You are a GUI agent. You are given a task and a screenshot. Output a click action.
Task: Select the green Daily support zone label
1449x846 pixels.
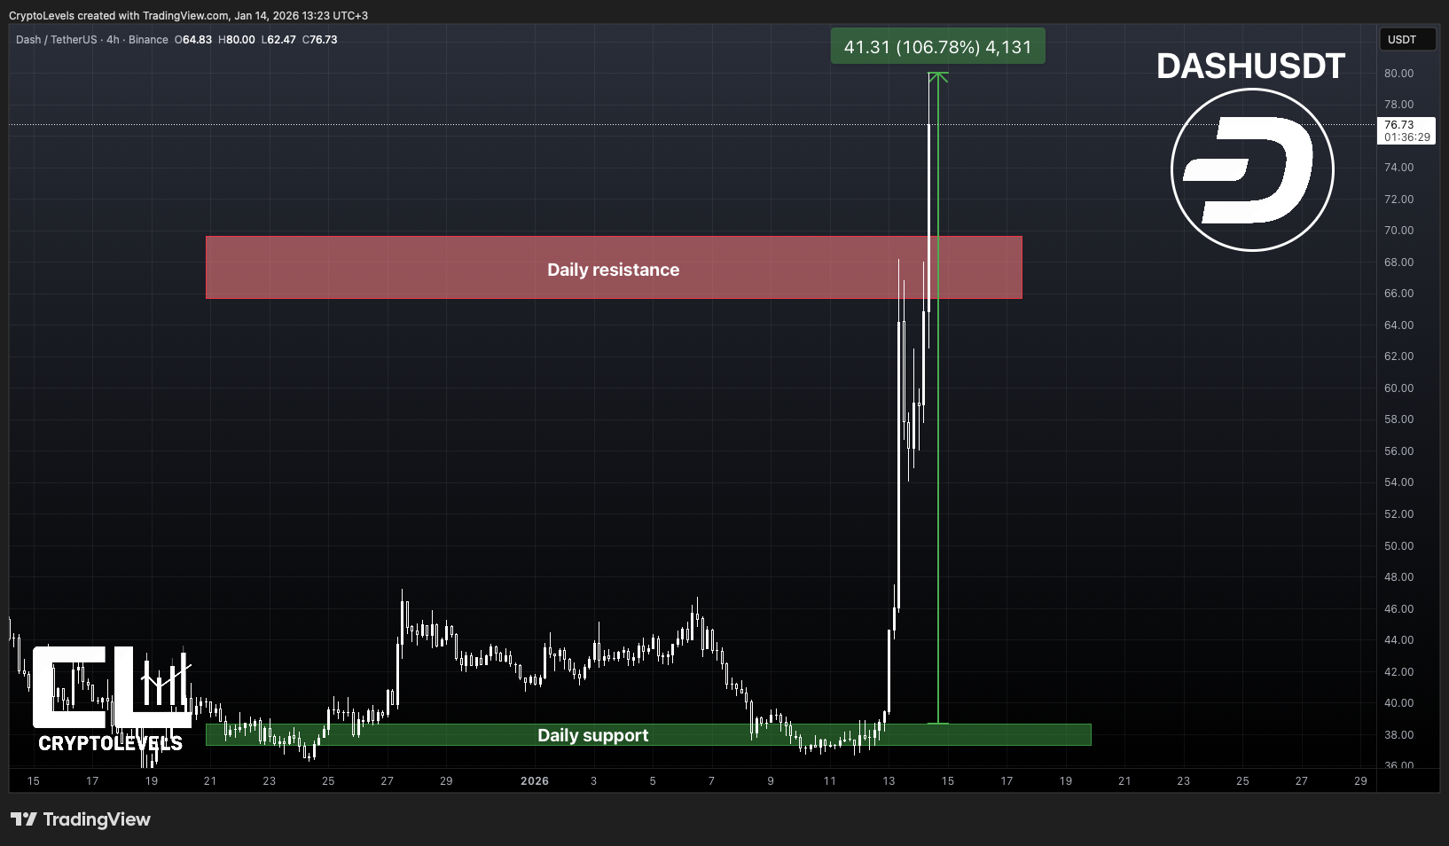coord(592,735)
